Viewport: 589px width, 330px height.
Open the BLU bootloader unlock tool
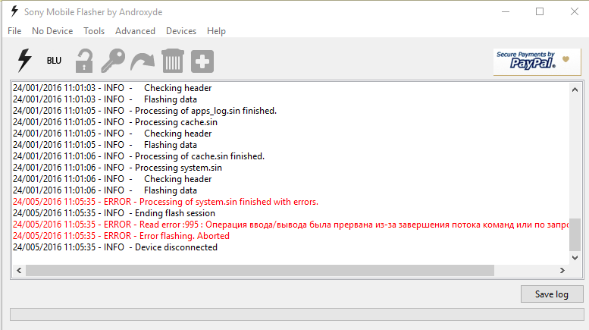pyautogui.click(x=54, y=61)
